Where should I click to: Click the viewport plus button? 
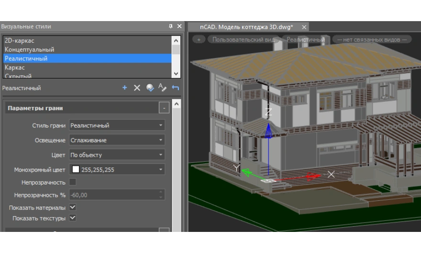(x=199, y=40)
